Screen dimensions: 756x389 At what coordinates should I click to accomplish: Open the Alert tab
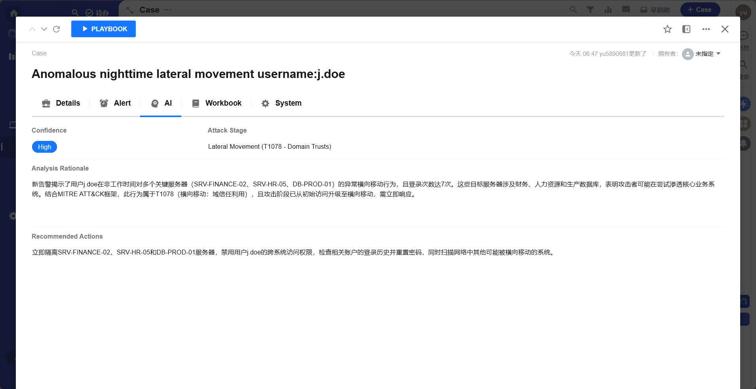tap(115, 103)
